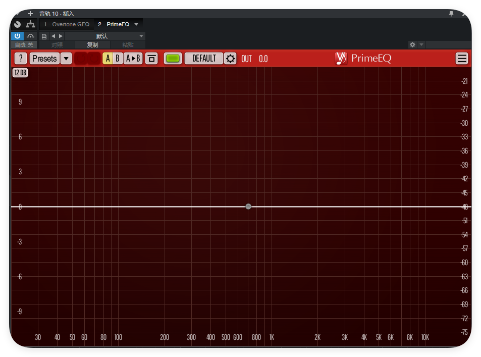Go to the next preset arrow

[x=61, y=36]
